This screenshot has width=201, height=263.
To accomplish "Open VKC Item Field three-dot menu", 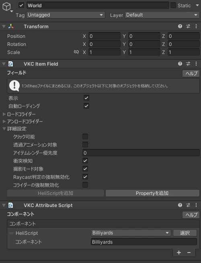I will (196, 64).
